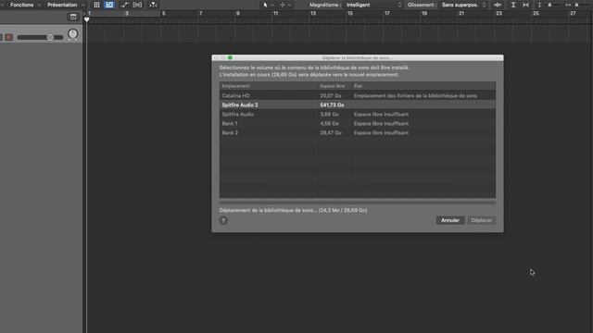Click the global tracks button
This screenshot has width=593, height=333.
click(x=73, y=17)
